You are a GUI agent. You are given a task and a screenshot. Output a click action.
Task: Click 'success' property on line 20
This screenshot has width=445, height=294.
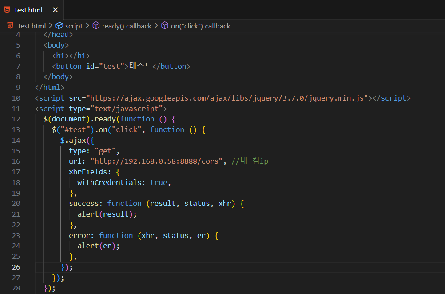(x=84, y=203)
